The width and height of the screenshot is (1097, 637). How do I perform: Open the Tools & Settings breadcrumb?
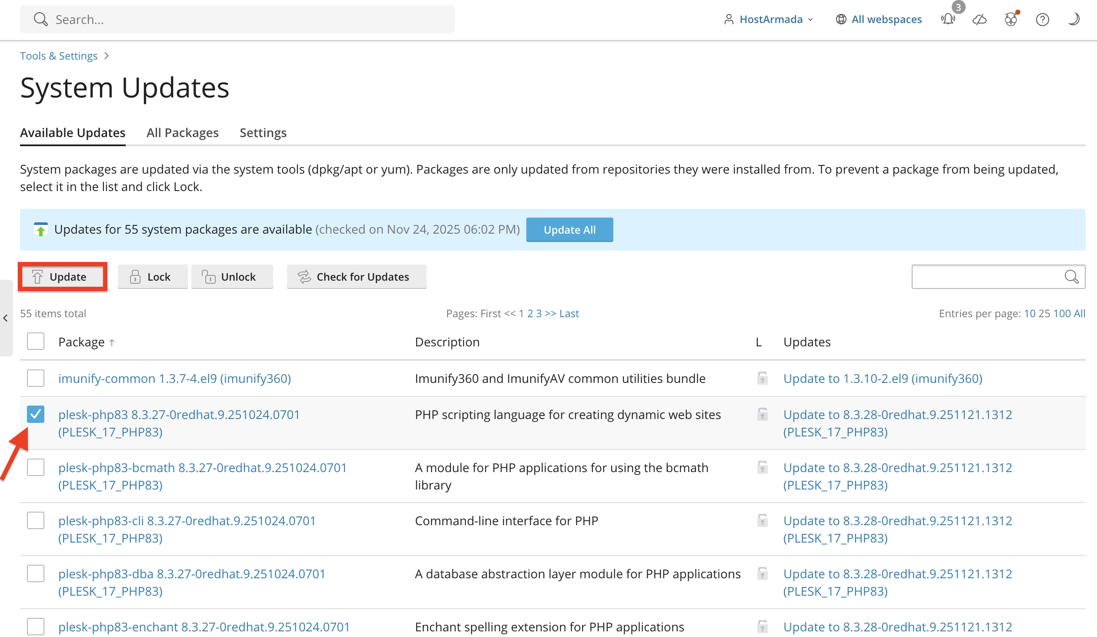(x=59, y=56)
